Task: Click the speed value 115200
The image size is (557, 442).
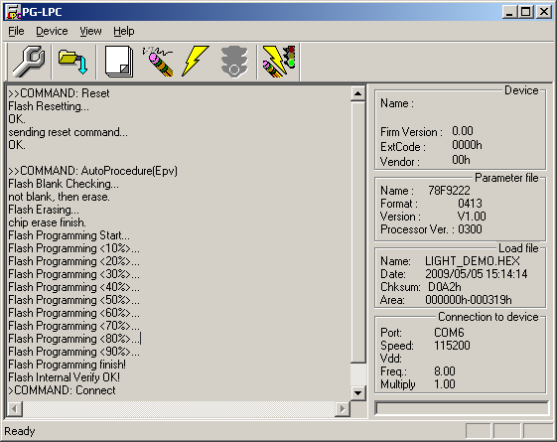Action: 452,346
